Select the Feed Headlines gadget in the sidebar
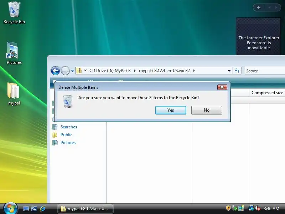Viewport: 285px width, 214px height. [x=258, y=36]
